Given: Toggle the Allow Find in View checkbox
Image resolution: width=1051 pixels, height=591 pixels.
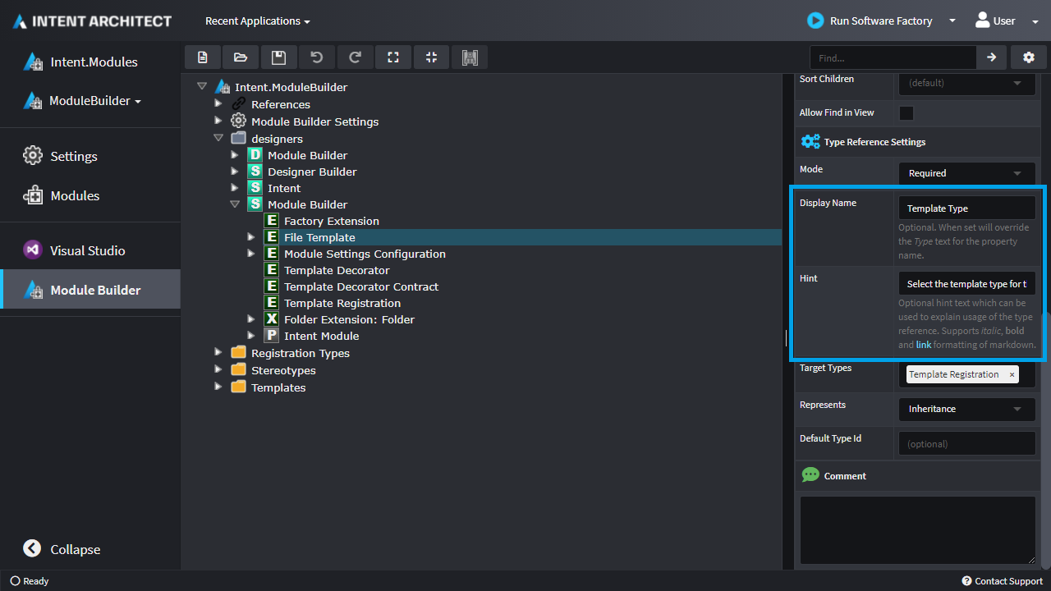Looking at the screenshot, I should pyautogui.click(x=906, y=113).
